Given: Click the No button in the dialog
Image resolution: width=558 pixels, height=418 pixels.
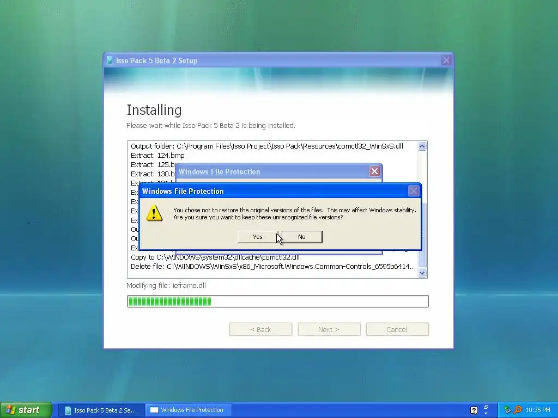Looking at the screenshot, I should (302, 237).
